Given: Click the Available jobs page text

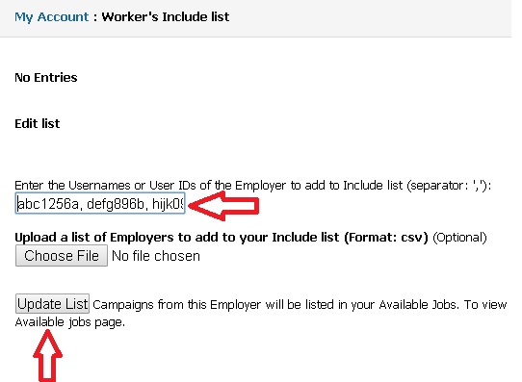Looking at the screenshot, I should 70,322.
